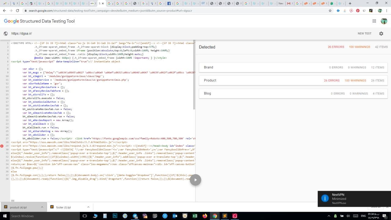Open the settings gear in the testing tool
The image size is (391, 220).
coord(381,34)
